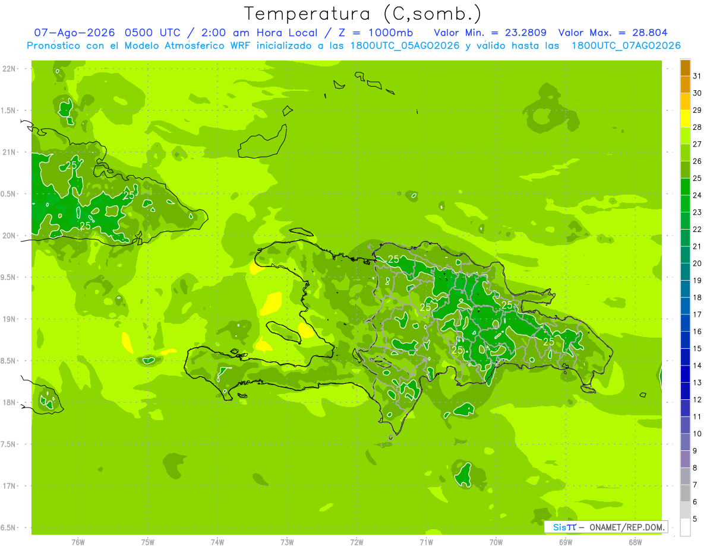Select the '74W' longitude label
713x550 pixels.
coord(217,542)
